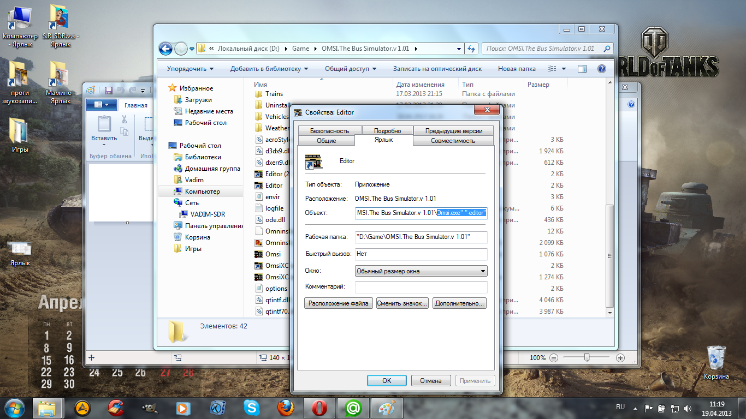This screenshot has height=419, width=746.
Task: Open the Добавить в библиотеку dropdown
Action: (269, 69)
